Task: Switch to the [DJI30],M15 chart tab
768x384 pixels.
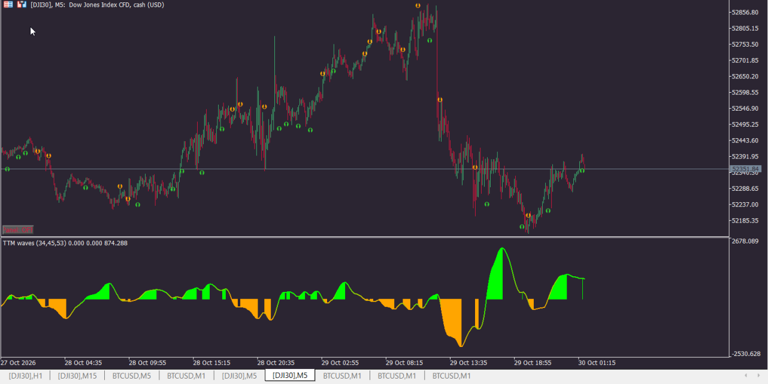Action: tap(77, 376)
